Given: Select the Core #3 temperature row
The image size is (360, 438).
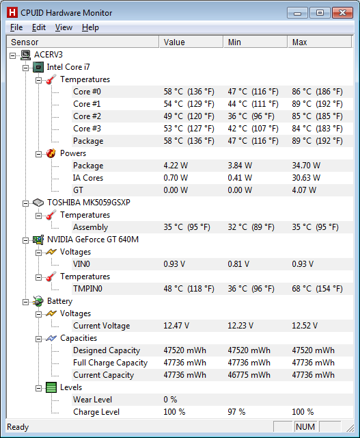Looking at the screenshot, I should (212, 129).
